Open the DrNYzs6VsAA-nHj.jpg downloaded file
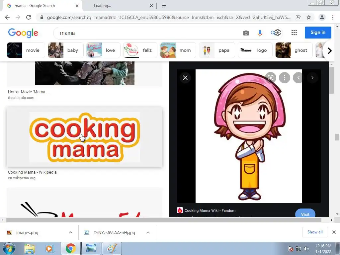340x255 pixels. [x=114, y=232]
